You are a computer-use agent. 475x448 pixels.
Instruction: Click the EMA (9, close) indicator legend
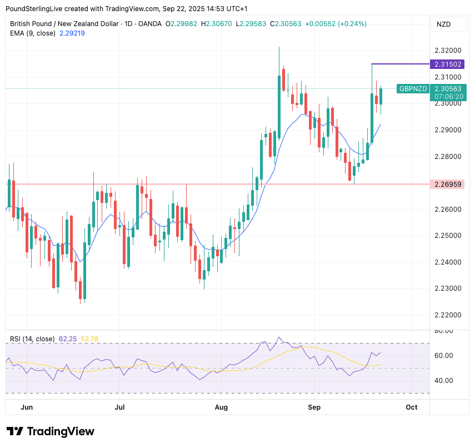(x=32, y=33)
